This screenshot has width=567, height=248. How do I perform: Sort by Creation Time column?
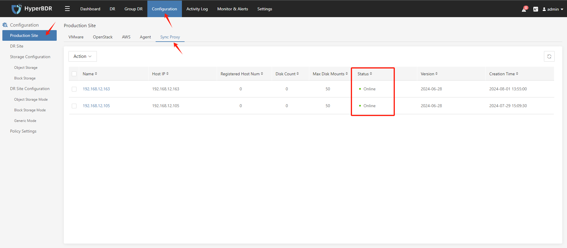(517, 74)
